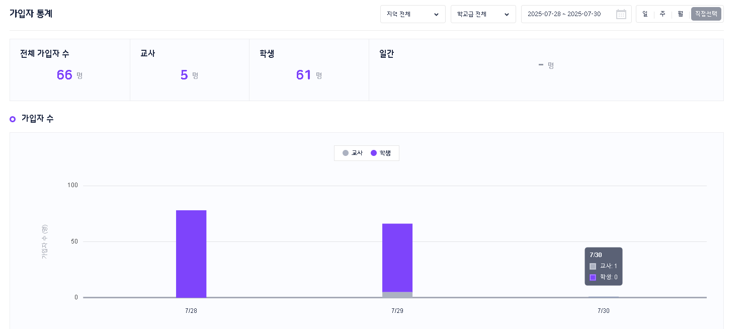Viewport: 750px width, 329px height.
Task: Toggle the 교사 series in chart legend
Action: click(353, 153)
